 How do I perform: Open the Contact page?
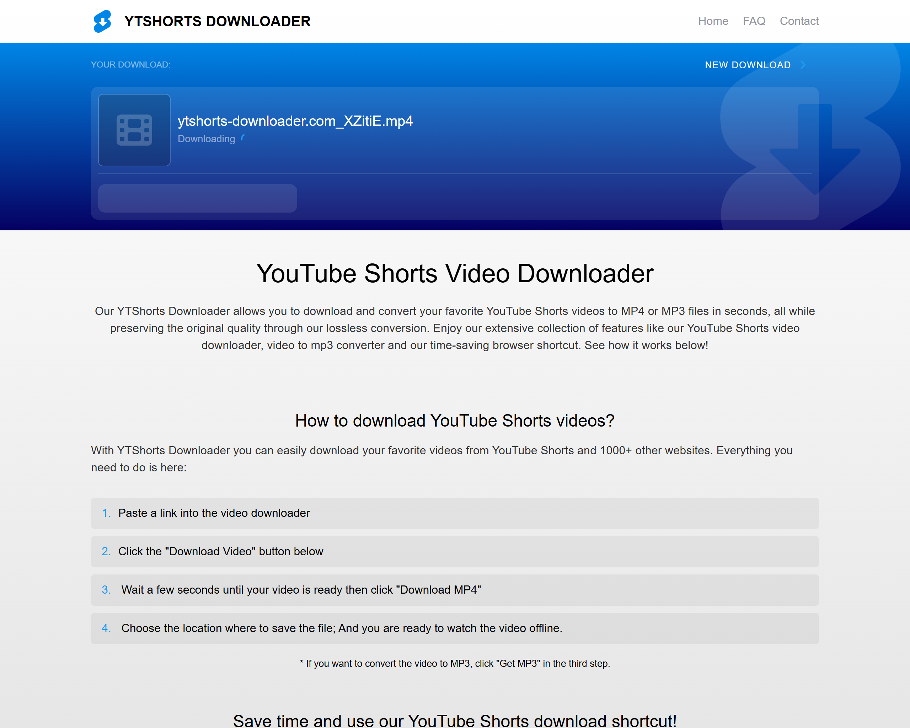[799, 21]
